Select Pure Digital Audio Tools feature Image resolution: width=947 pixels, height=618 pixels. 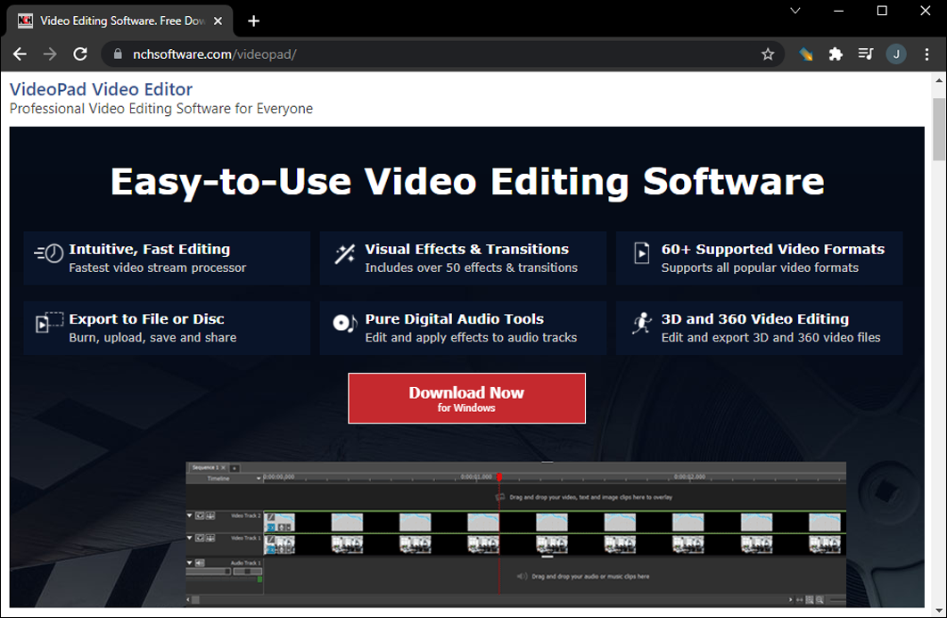pyautogui.click(x=463, y=328)
